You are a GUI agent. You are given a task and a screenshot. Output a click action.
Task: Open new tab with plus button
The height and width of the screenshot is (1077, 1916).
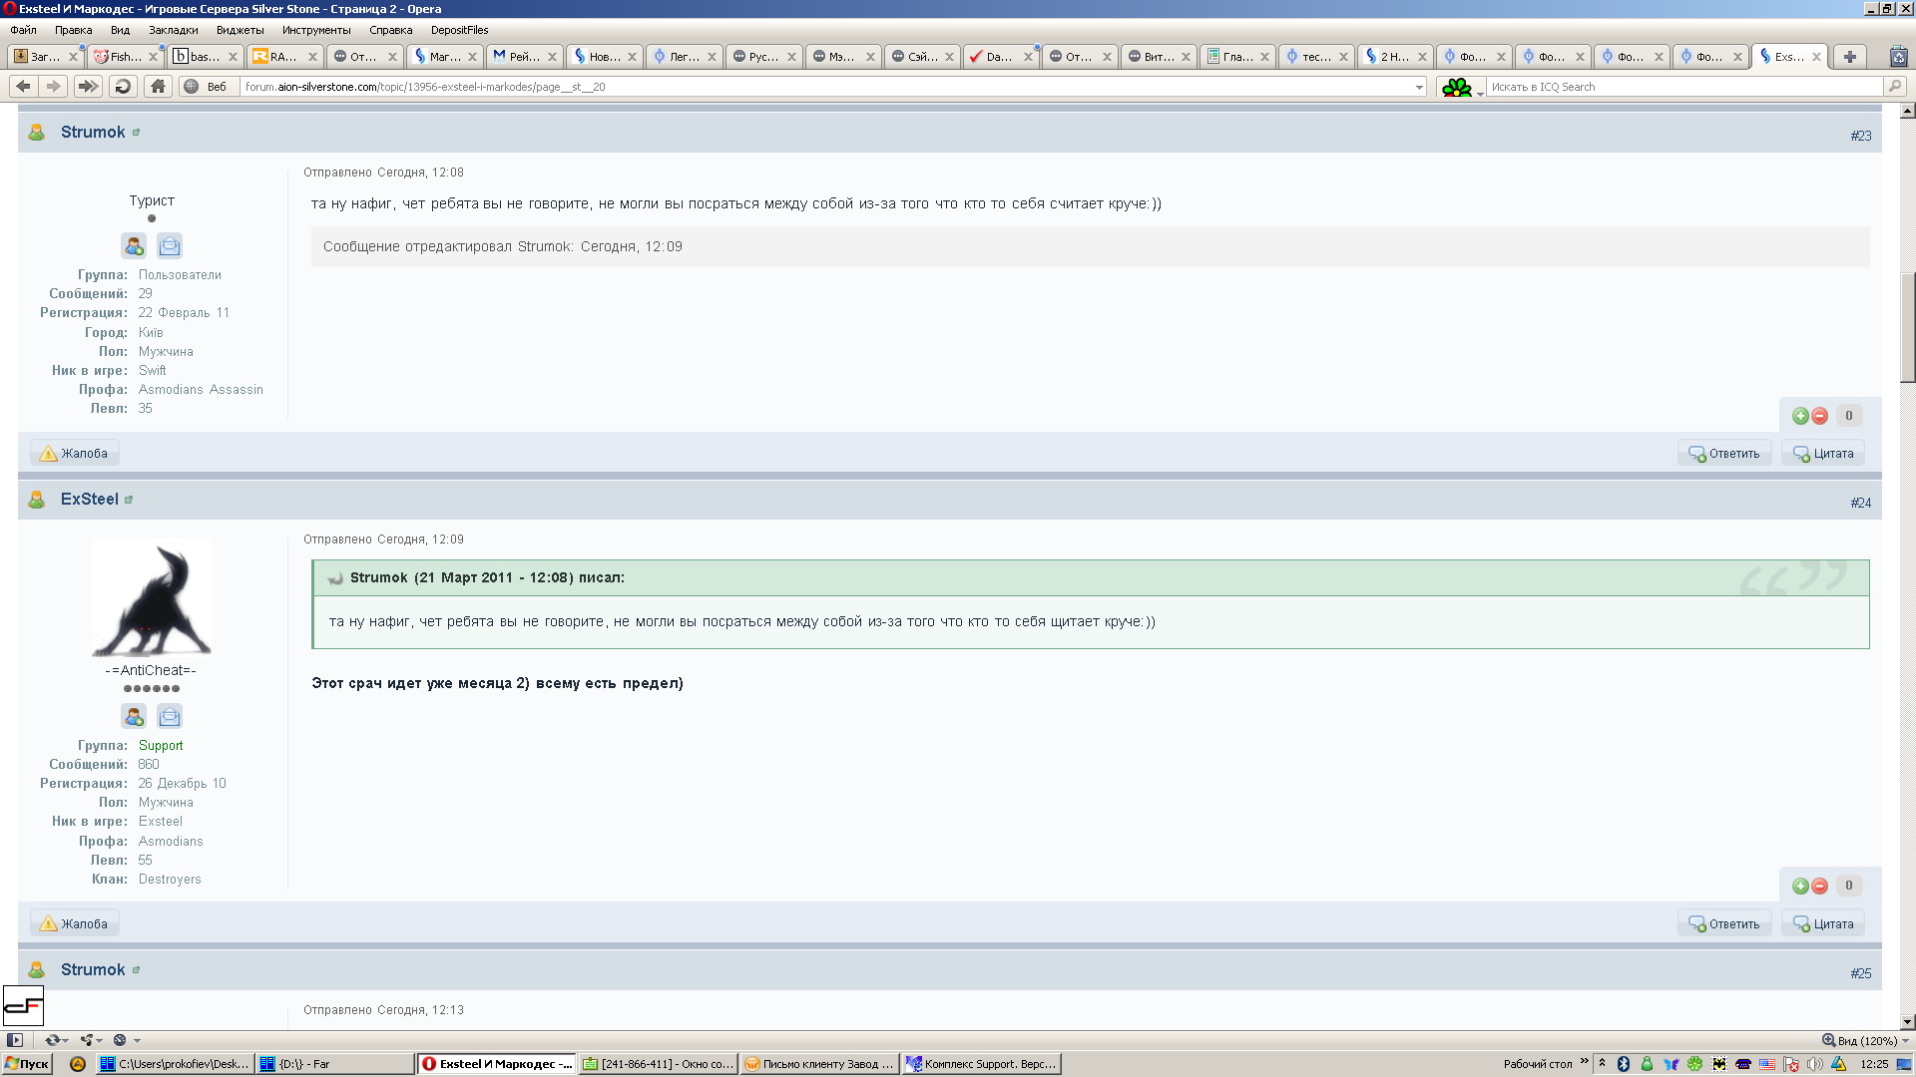click(1849, 57)
